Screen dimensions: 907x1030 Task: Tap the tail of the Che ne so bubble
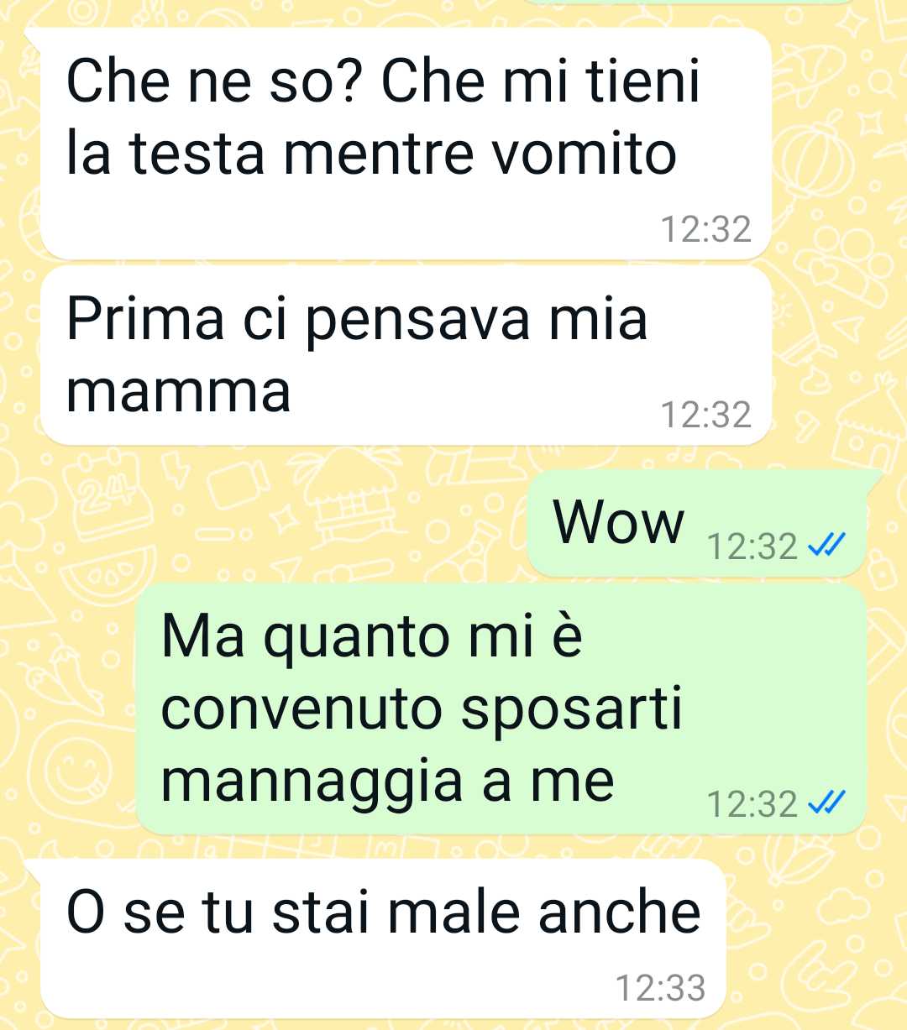click(x=32, y=38)
